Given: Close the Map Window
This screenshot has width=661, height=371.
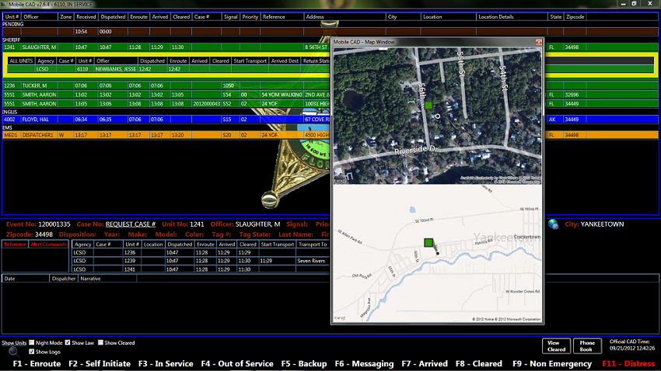Looking at the screenshot, I should (539, 42).
